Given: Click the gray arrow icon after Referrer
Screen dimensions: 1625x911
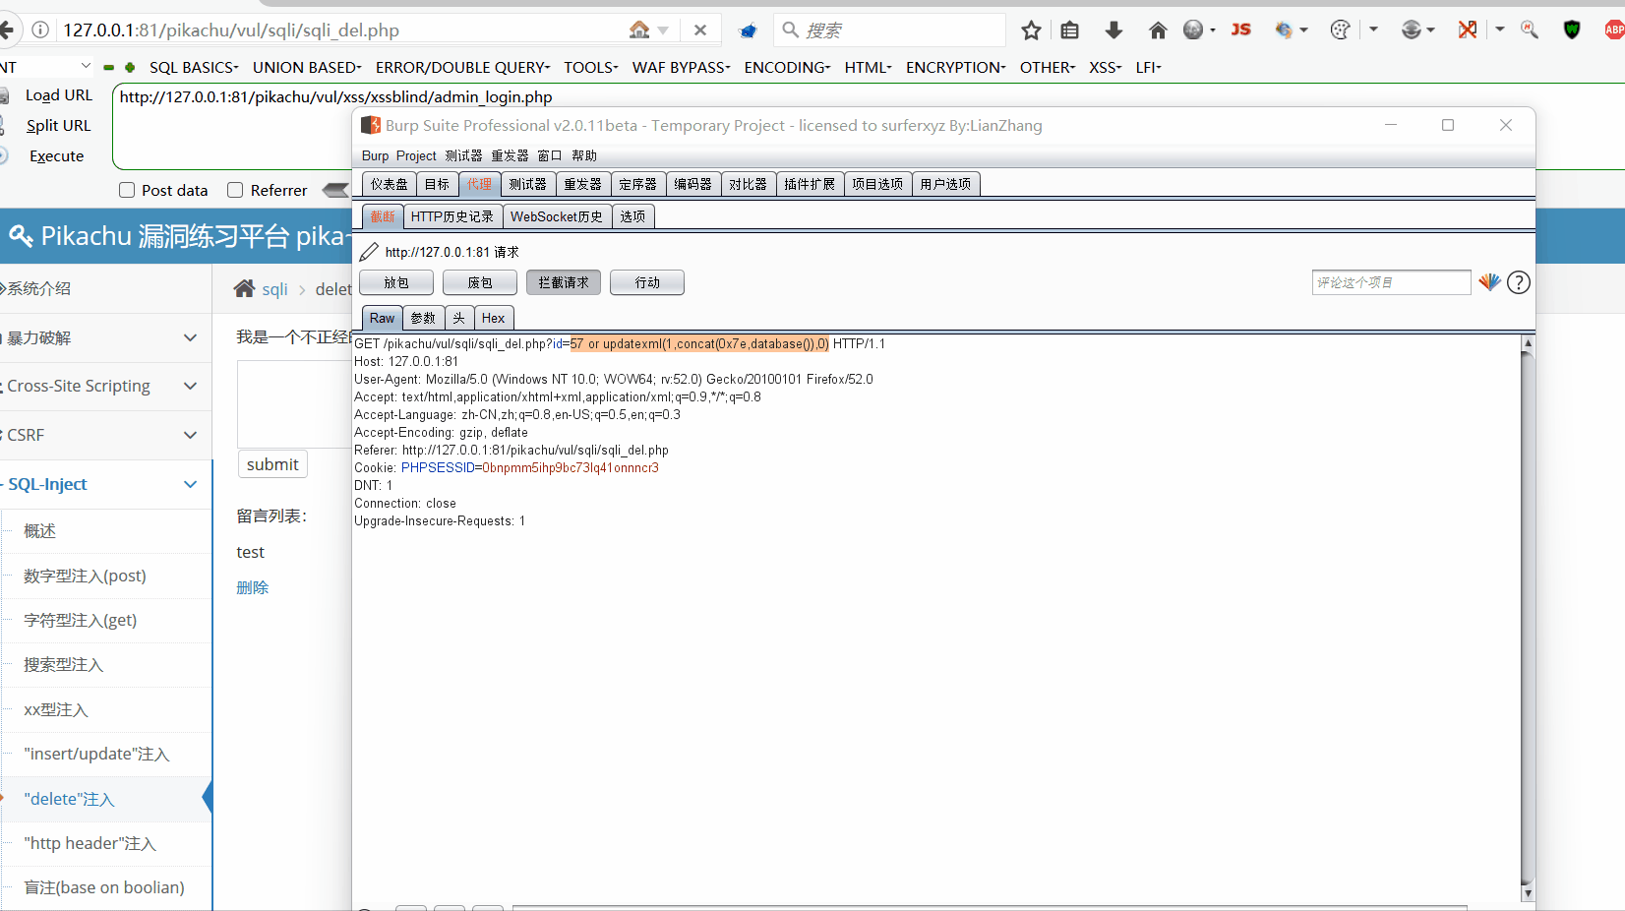Looking at the screenshot, I should click(x=336, y=190).
